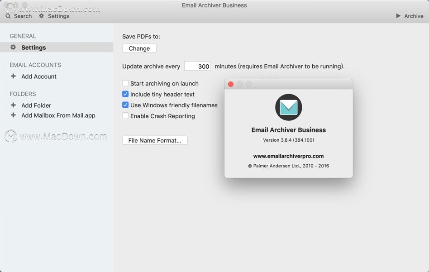Choose Add Mailbox From Mail.app
The width and height of the screenshot is (429, 272).
58,115
